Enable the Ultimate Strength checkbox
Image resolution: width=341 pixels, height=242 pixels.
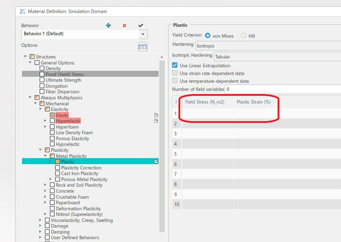pos(42,80)
